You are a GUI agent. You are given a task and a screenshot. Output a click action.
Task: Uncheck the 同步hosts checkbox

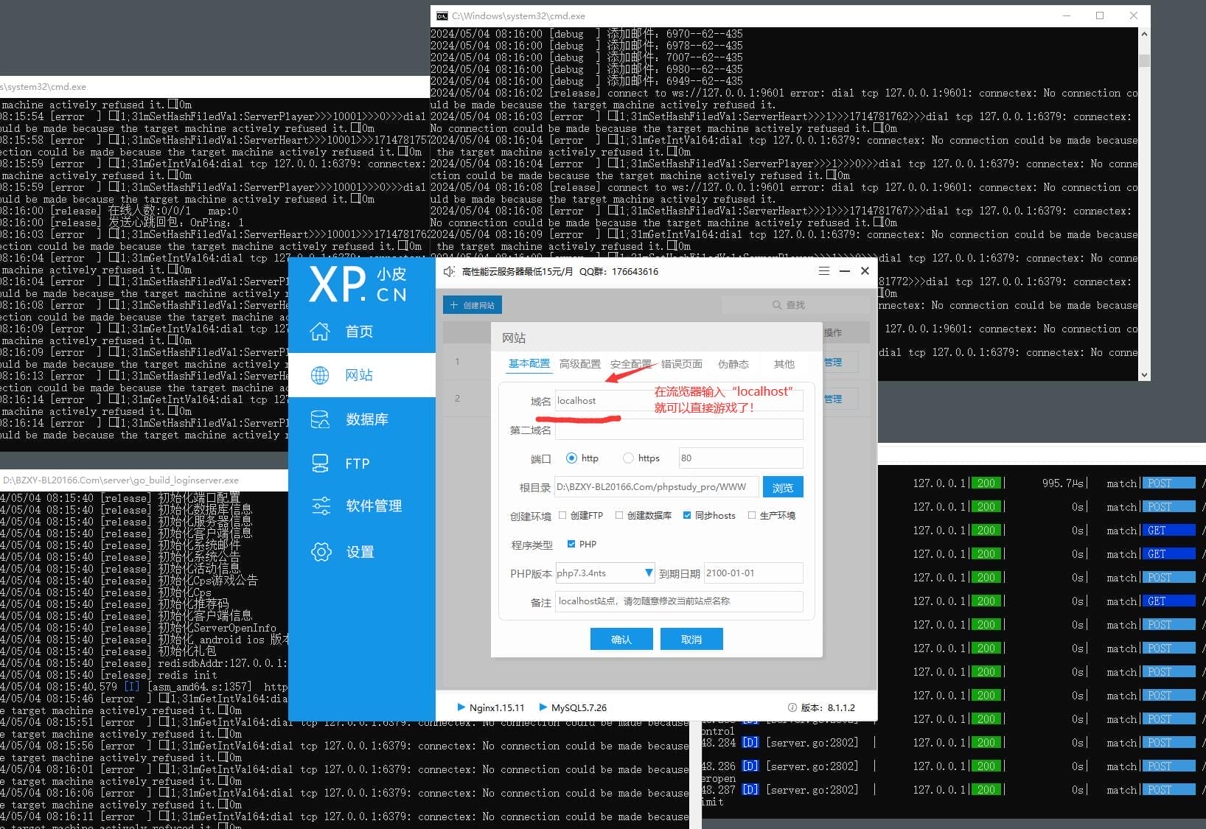[x=687, y=516]
